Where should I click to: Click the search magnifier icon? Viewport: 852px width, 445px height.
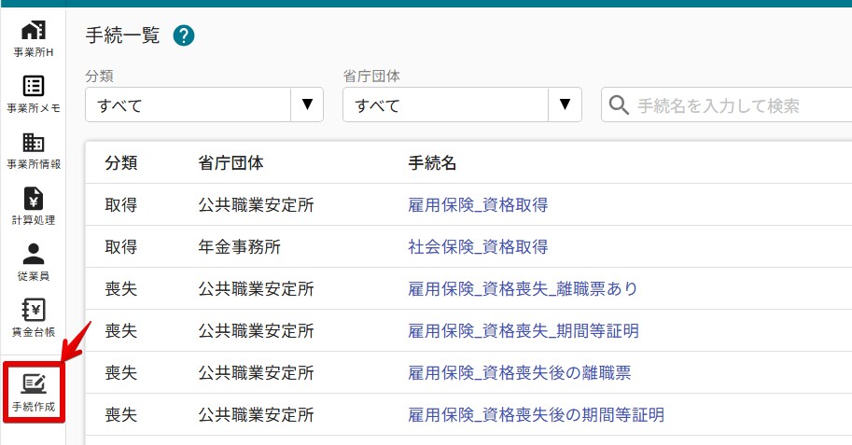[x=619, y=104]
